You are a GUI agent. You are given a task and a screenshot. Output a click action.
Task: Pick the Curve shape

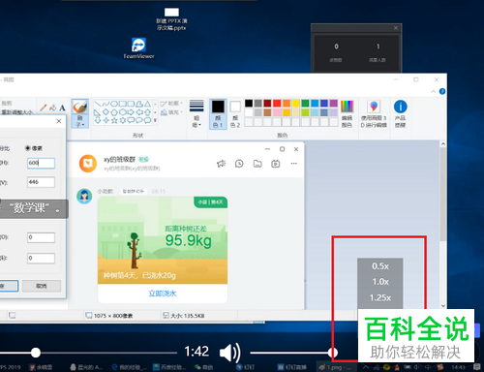pyautogui.click(x=106, y=104)
